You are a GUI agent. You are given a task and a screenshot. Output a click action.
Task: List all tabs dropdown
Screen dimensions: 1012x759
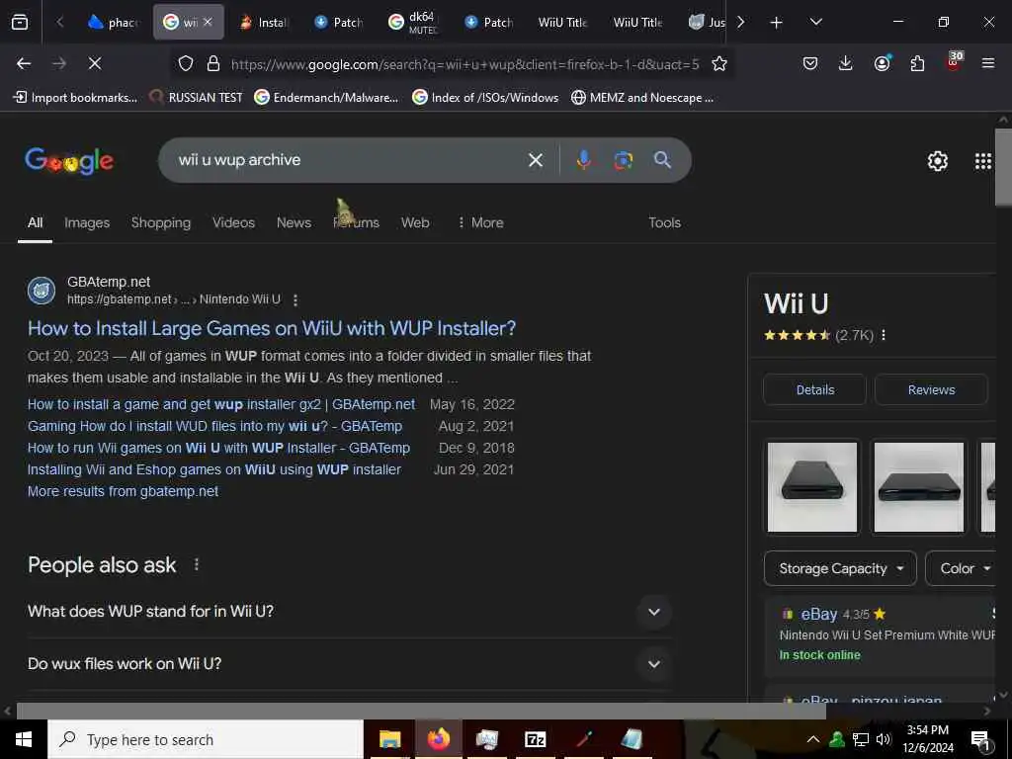(x=815, y=22)
